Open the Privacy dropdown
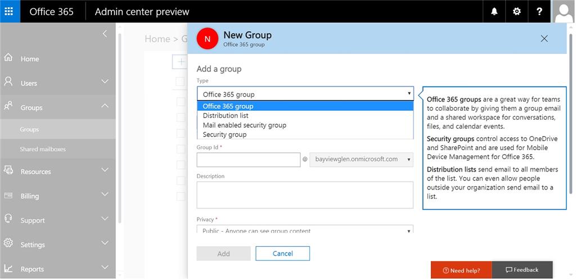This screenshot has width=576, height=280. point(305,229)
